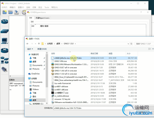Browse end devices computer icon in GNS3 sidebar

coord(4,41)
